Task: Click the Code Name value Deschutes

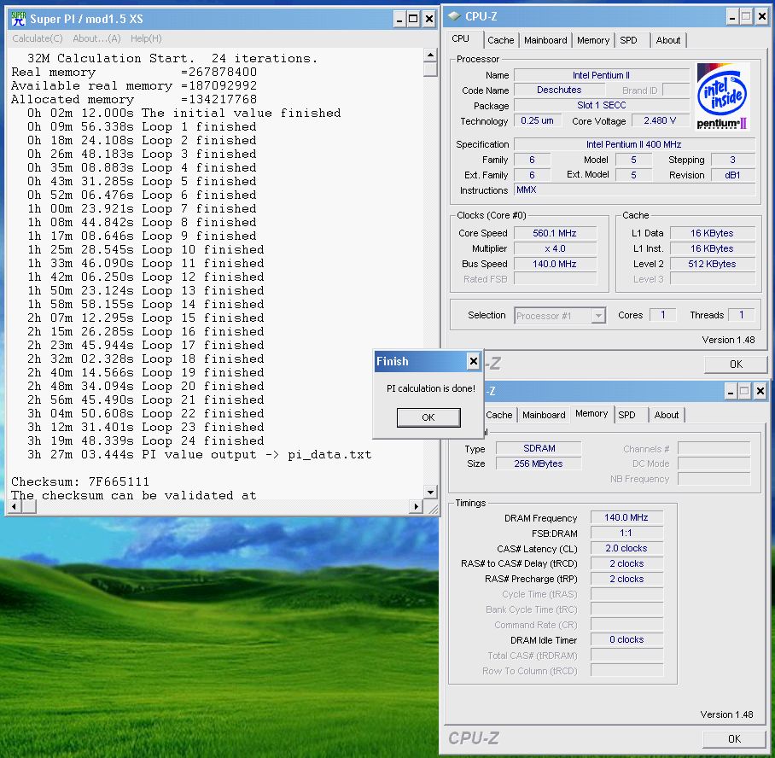Action: coord(559,90)
